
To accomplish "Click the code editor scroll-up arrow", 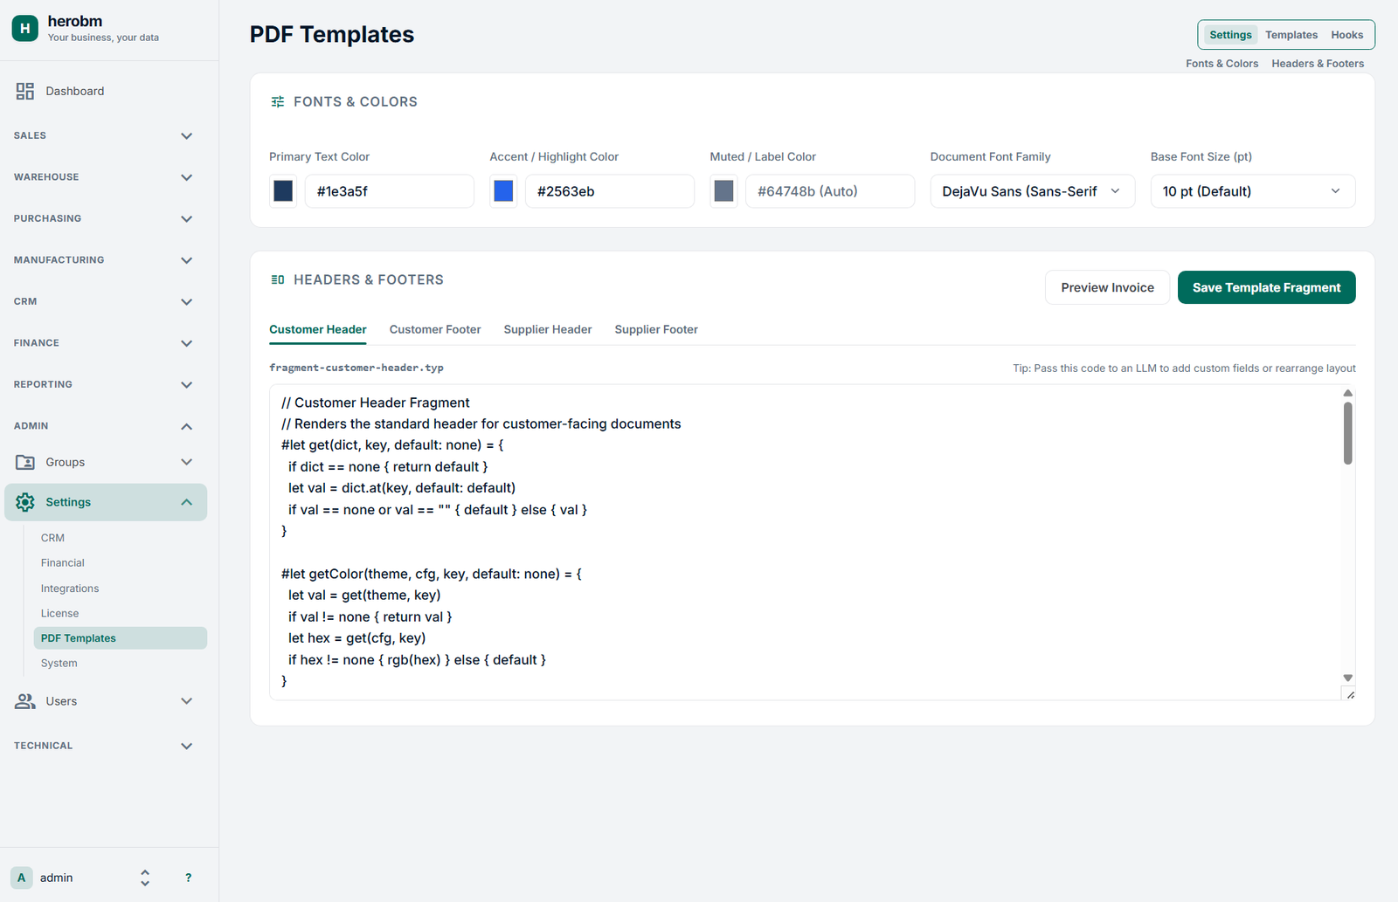I will (x=1348, y=393).
